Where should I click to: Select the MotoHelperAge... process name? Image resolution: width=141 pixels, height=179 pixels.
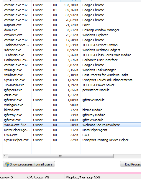click(17, 130)
